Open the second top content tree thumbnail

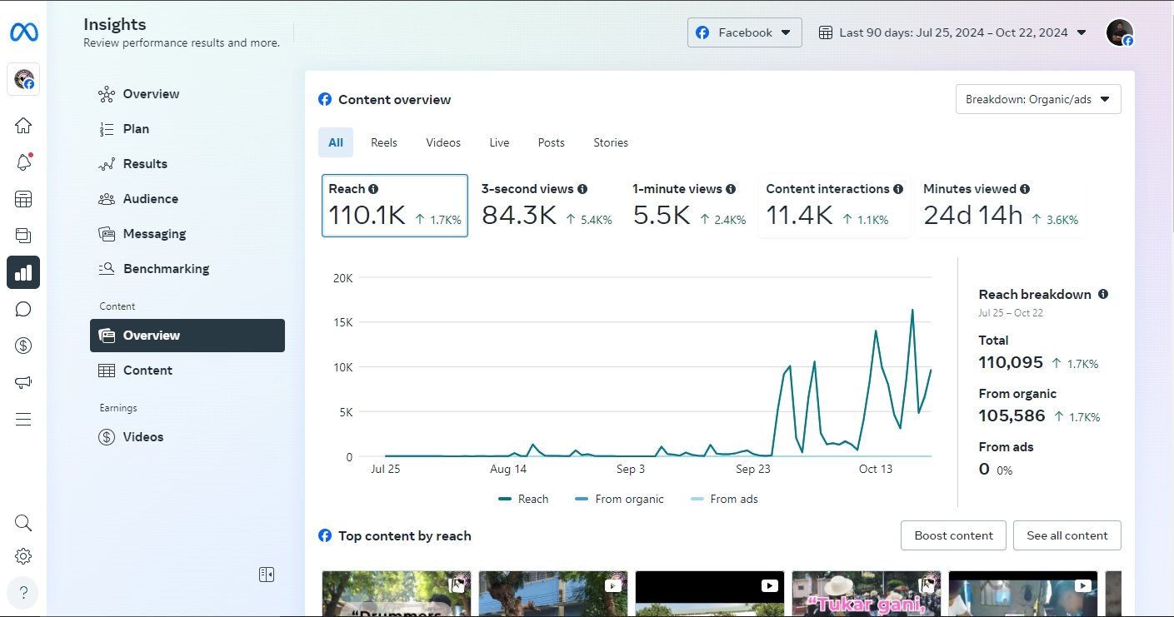tap(553, 594)
